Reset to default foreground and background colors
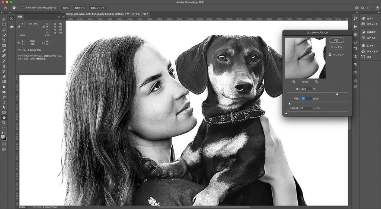This screenshot has width=381, height=209. point(2,133)
